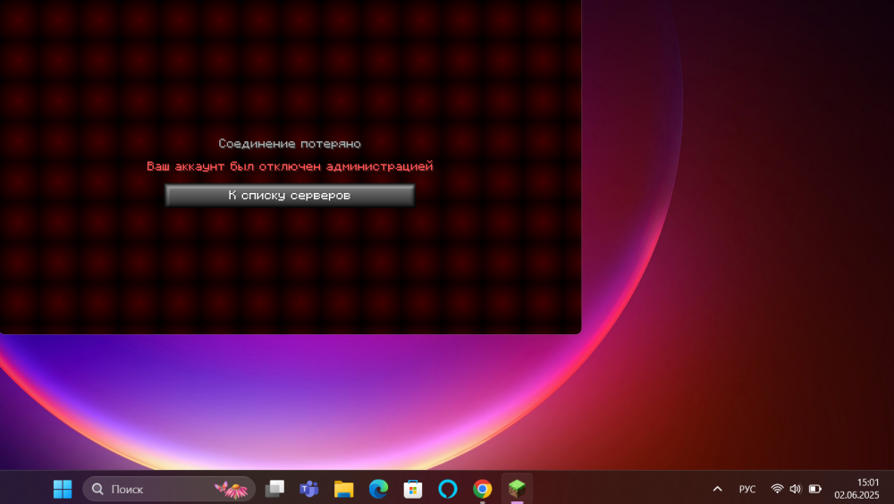Screen dimensions: 894x504
Task: Expand the hidden system tray icons chevron
Action: click(x=718, y=489)
